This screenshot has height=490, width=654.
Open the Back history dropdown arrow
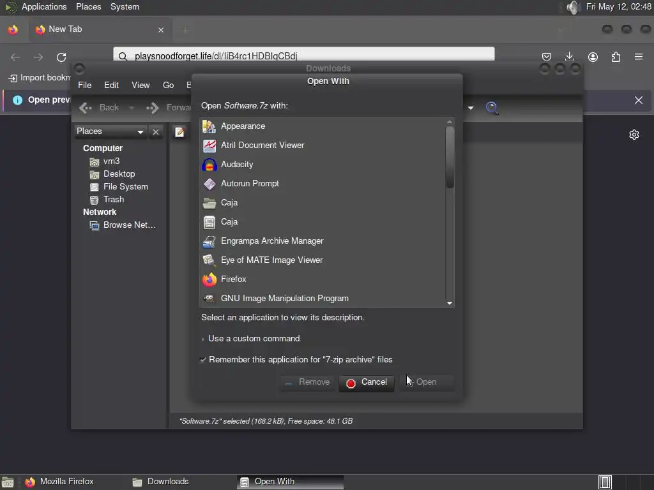(132, 108)
